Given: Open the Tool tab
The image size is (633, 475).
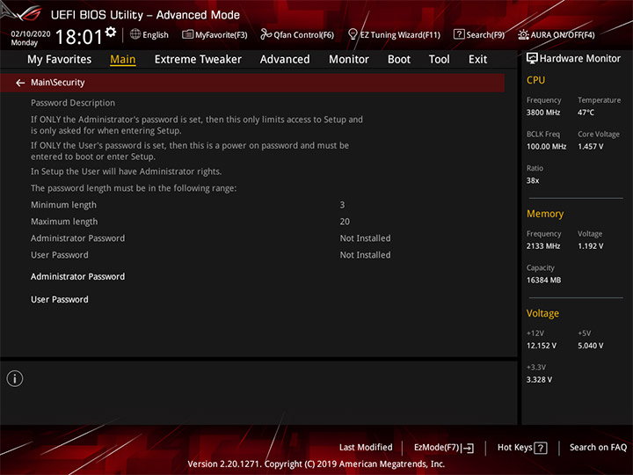Looking at the screenshot, I should pyautogui.click(x=439, y=60).
